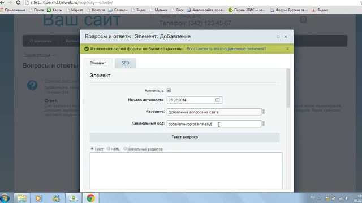This screenshot has width=362, height=203.
Task: Open Маркет bookmark
Action: point(74,10)
